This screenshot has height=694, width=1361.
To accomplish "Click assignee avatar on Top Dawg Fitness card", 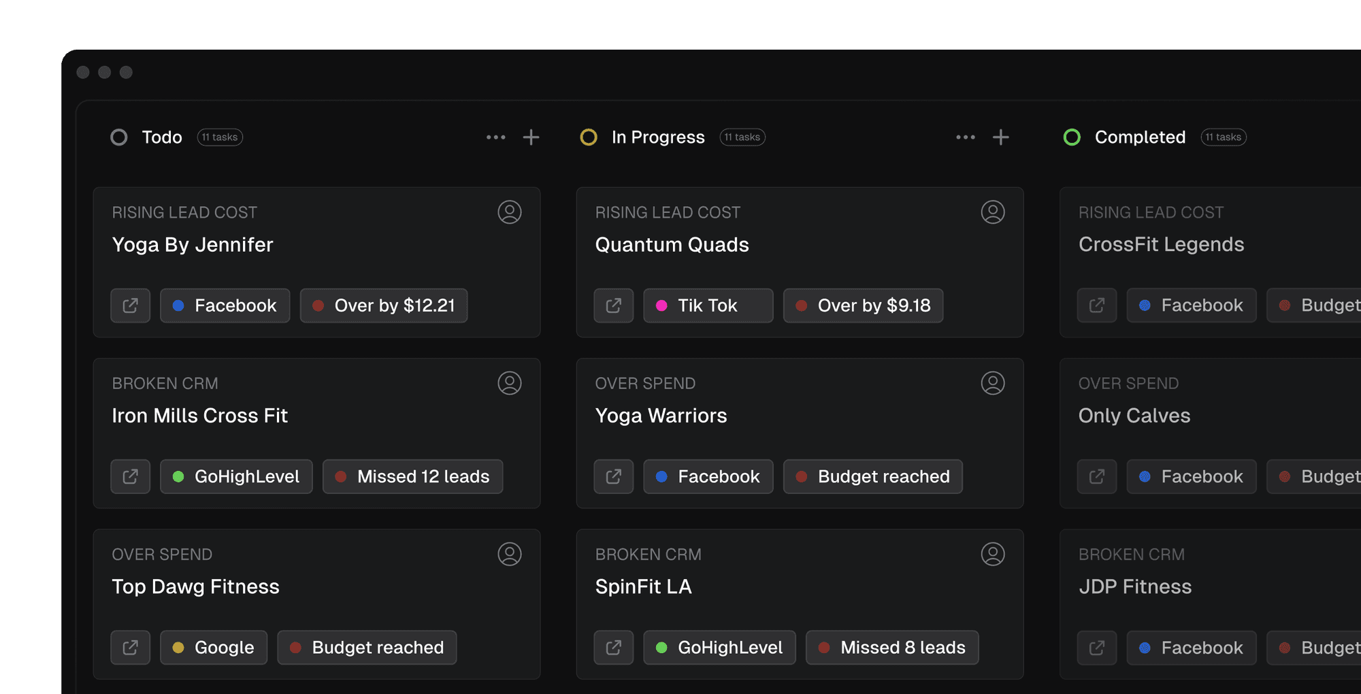I will (x=510, y=554).
